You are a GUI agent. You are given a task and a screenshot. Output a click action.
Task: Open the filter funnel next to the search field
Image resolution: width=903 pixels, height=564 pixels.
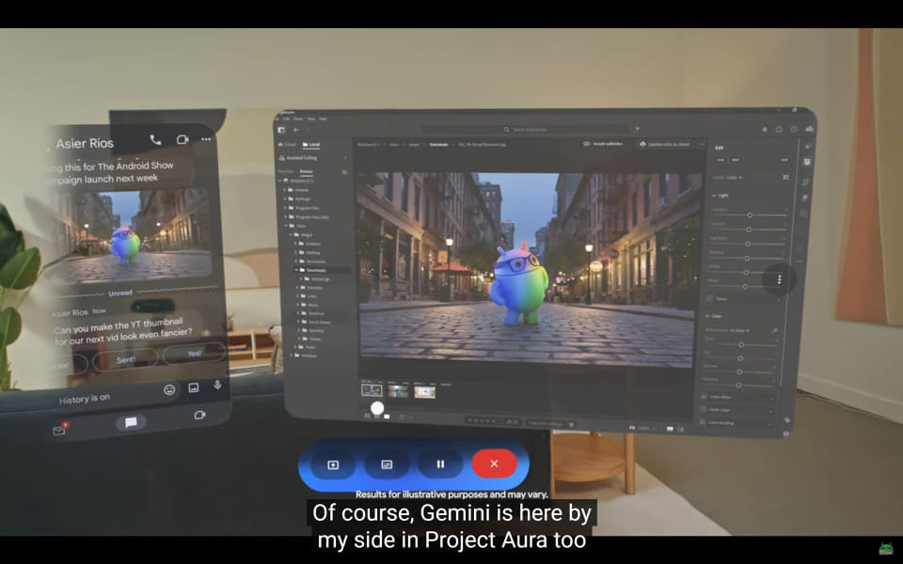point(638,129)
